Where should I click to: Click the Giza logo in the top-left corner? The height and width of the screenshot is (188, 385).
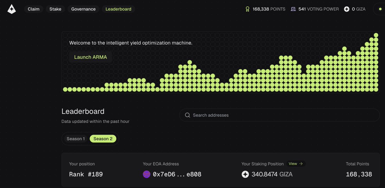(12, 9)
